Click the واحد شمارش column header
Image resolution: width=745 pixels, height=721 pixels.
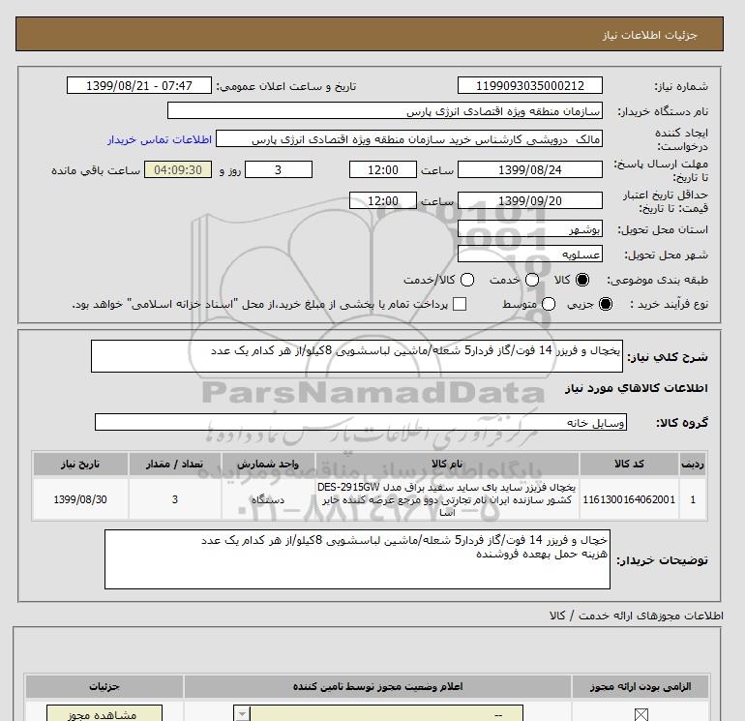pyautogui.click(x=268, y=464)
